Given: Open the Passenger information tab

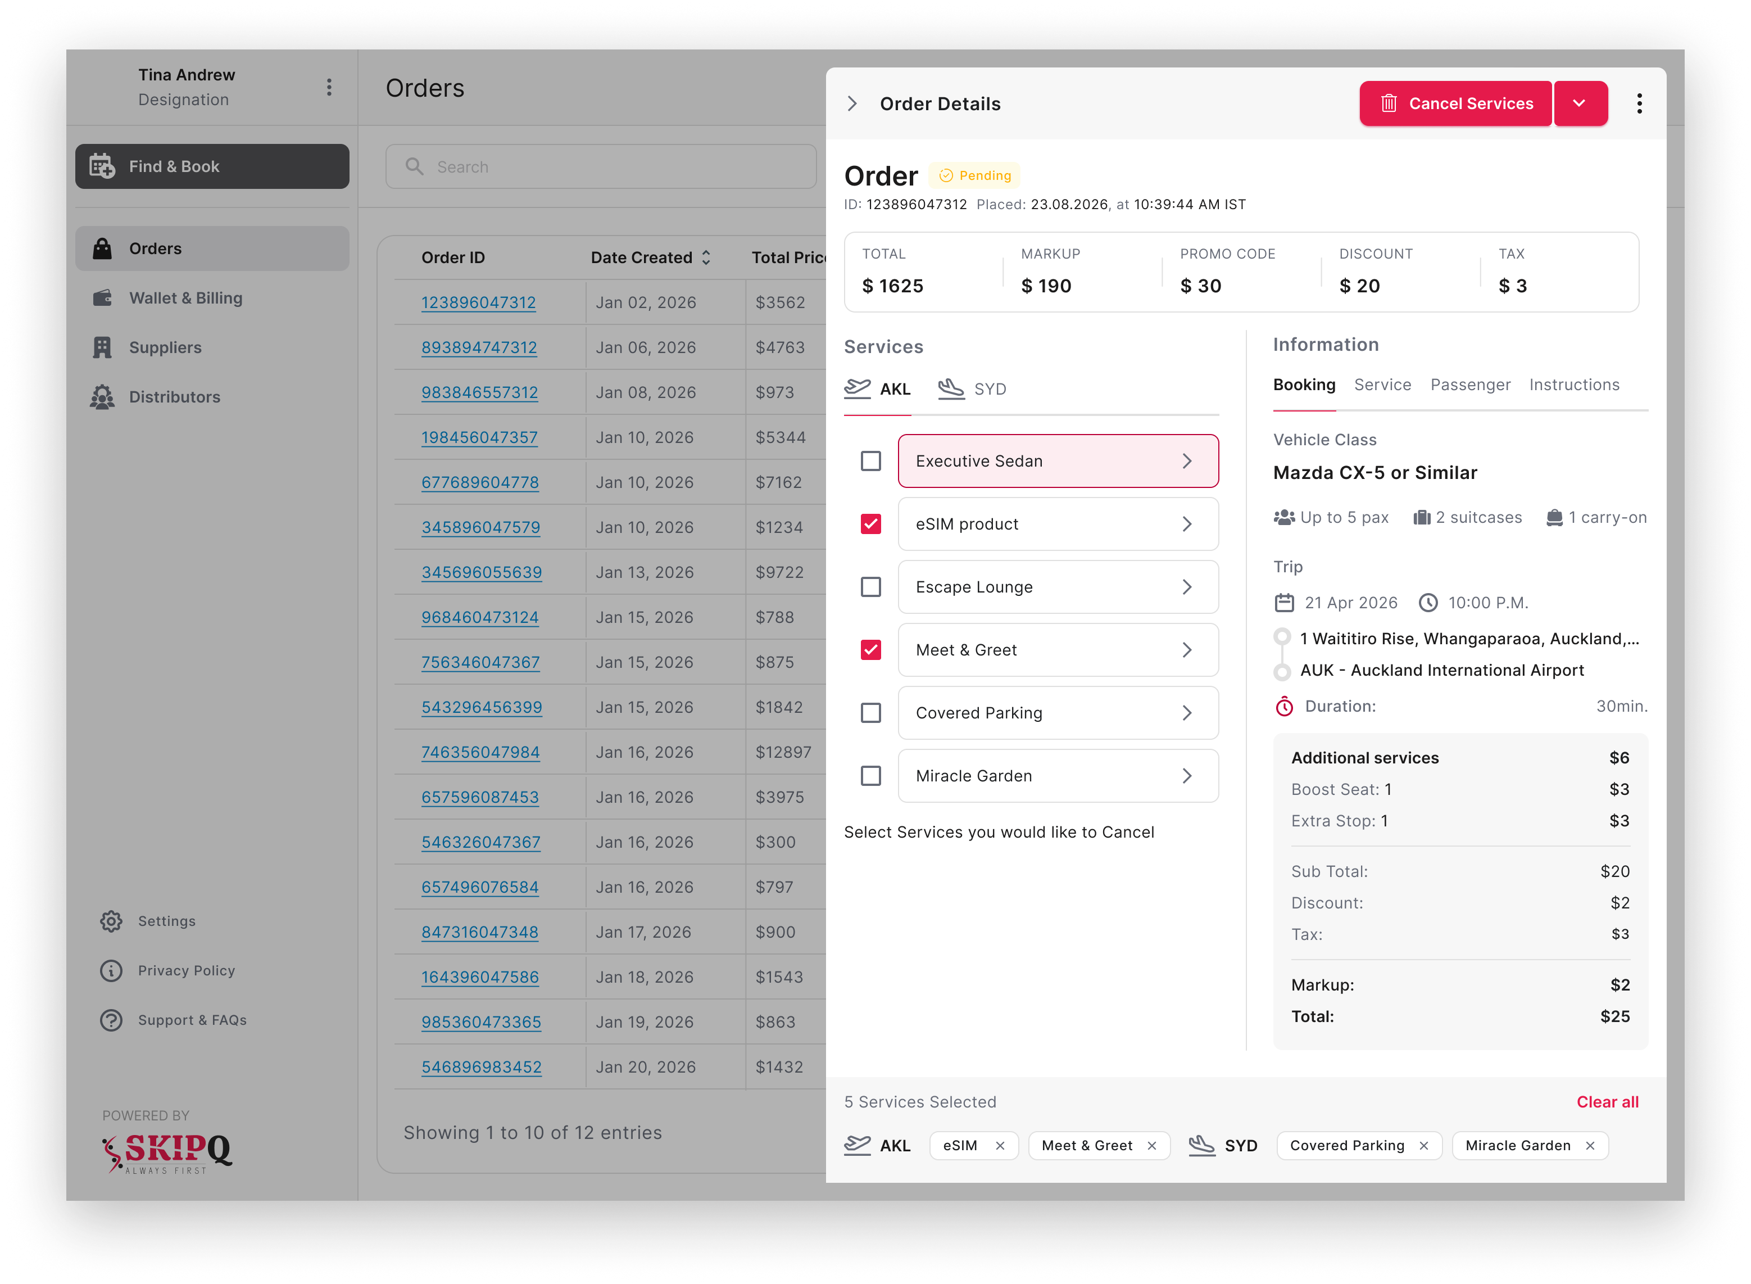Looking at the screenshot, I should [x=1470, y=385].
